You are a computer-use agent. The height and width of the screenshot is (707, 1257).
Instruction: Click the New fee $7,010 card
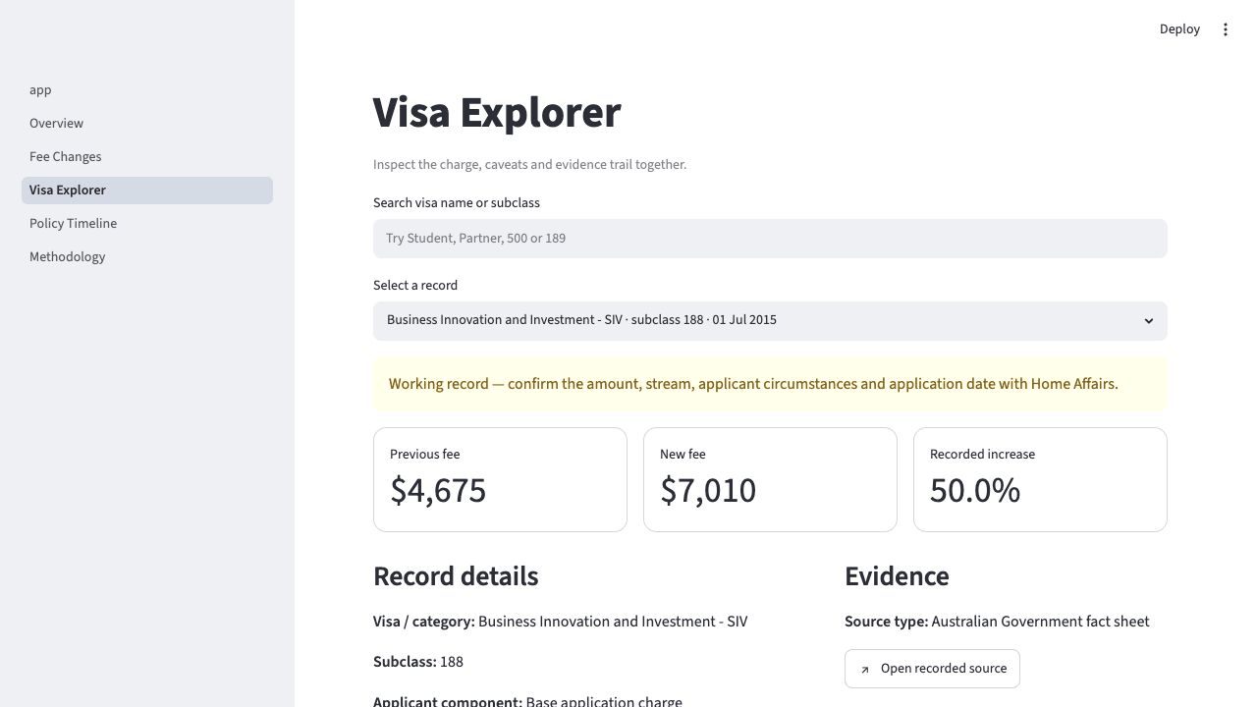770,479
